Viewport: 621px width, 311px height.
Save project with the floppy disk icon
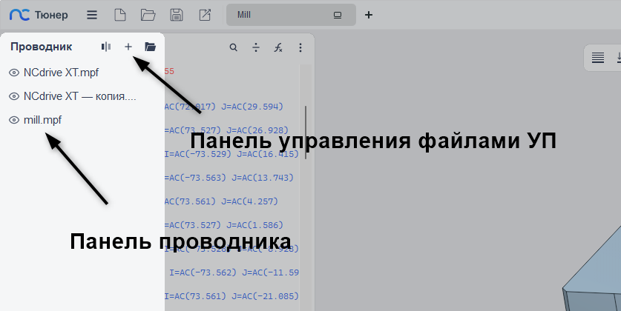pyautogui.click(x=177, y=15)
